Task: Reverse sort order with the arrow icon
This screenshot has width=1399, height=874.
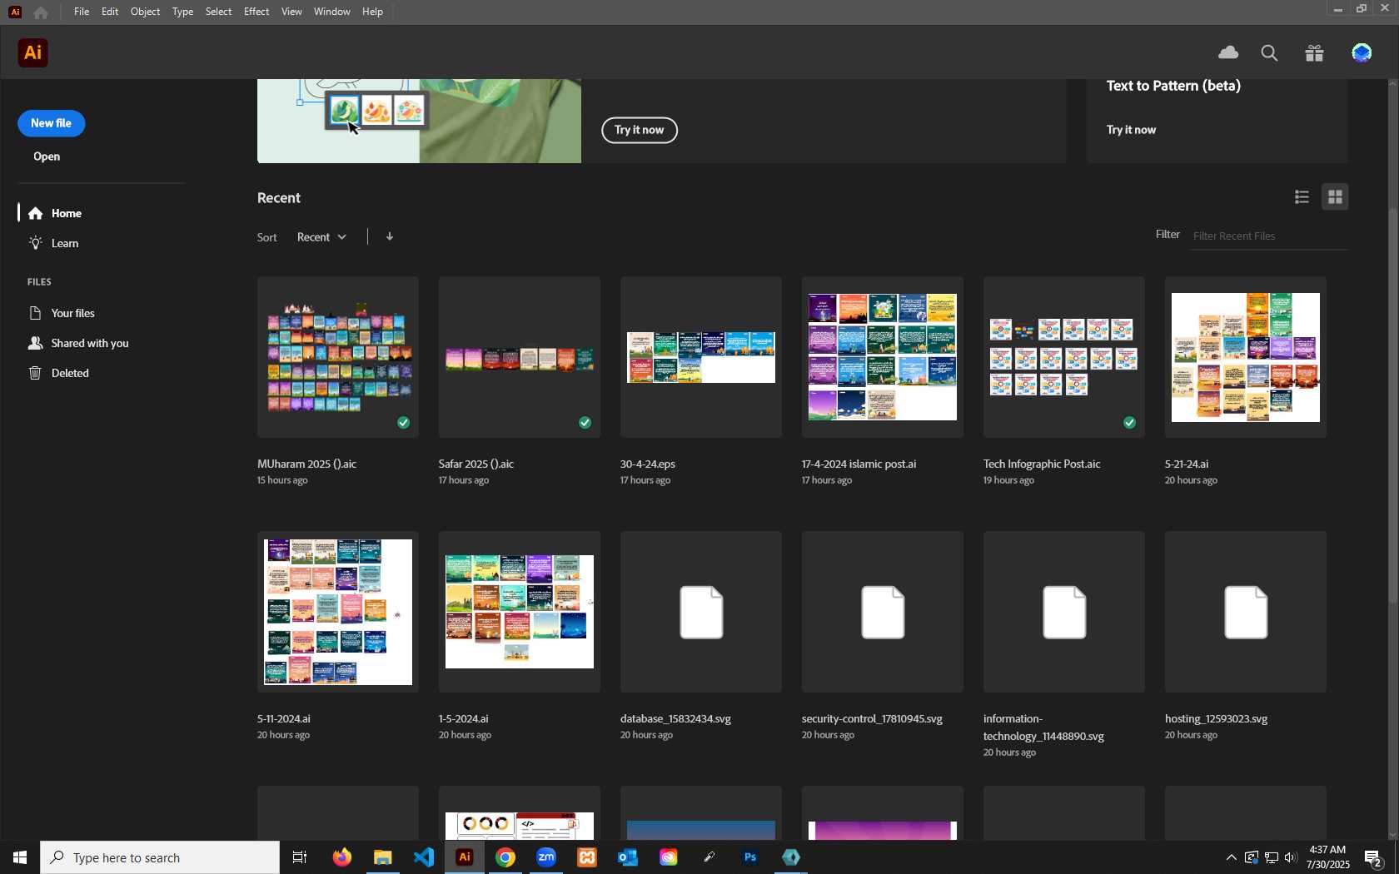Action: tap(390, 236)
